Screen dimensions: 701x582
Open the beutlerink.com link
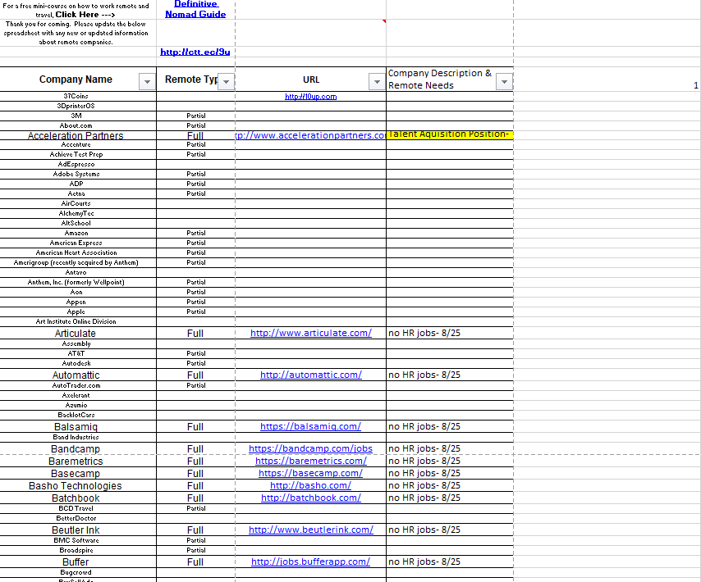pyautogui.click(x=311, y=530)
